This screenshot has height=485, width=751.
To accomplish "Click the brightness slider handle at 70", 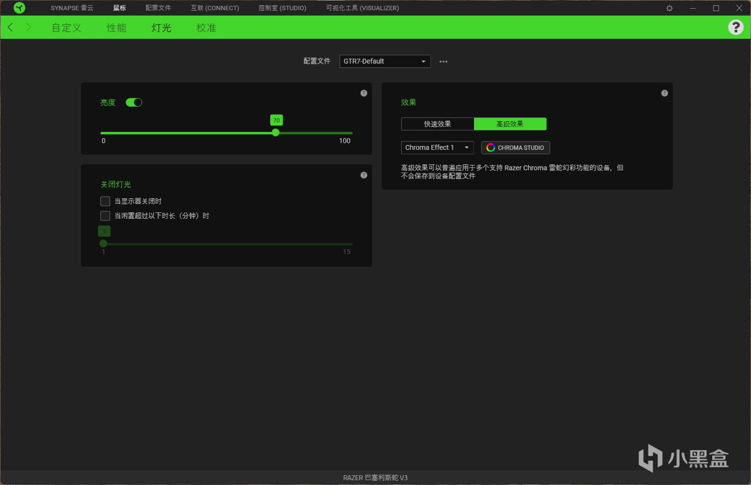I will coord(275,133).
